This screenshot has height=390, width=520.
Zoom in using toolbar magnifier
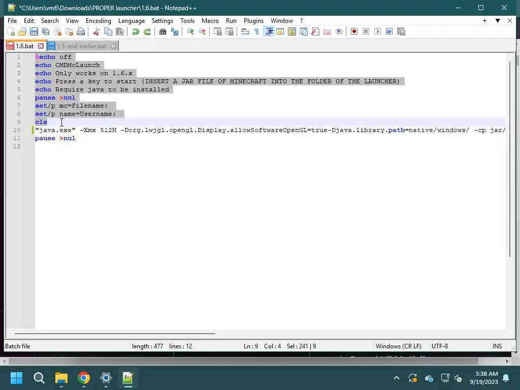coord(190,31)
